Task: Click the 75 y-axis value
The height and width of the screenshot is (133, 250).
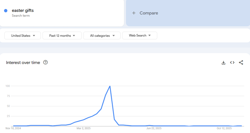Action: [x=8, y=96]
